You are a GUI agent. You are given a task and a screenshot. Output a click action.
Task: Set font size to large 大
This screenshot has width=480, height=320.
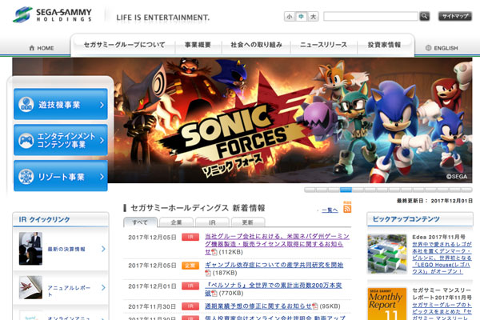(x=313, y=16)
